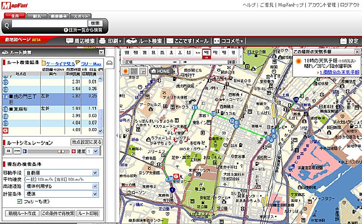This screenshot has height=224, width=362.
Task: Open the 1週間分の天気予報 link
Action: [x=339, y=73]
